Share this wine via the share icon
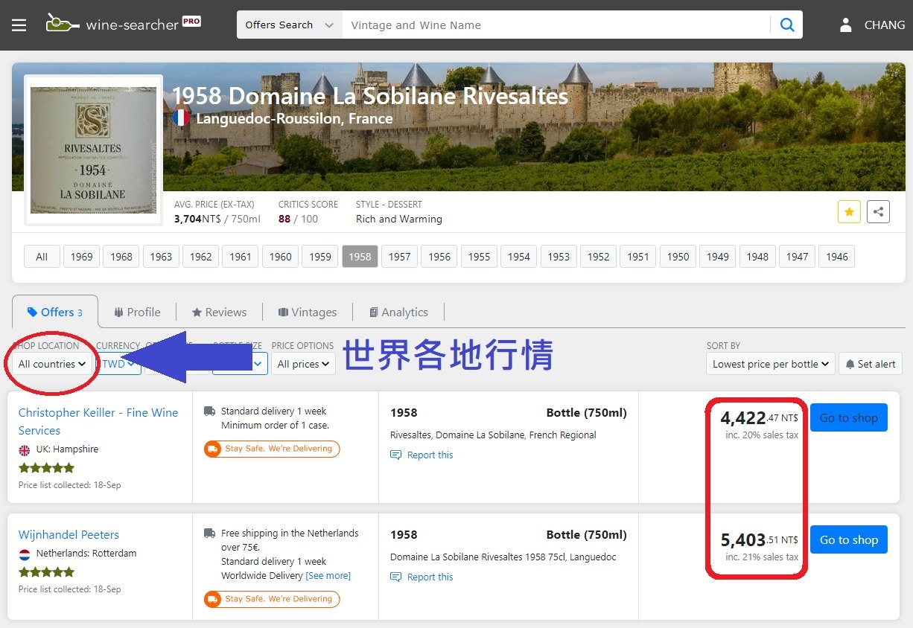Screen dimensions: 913x628 [x=879, y=211]
